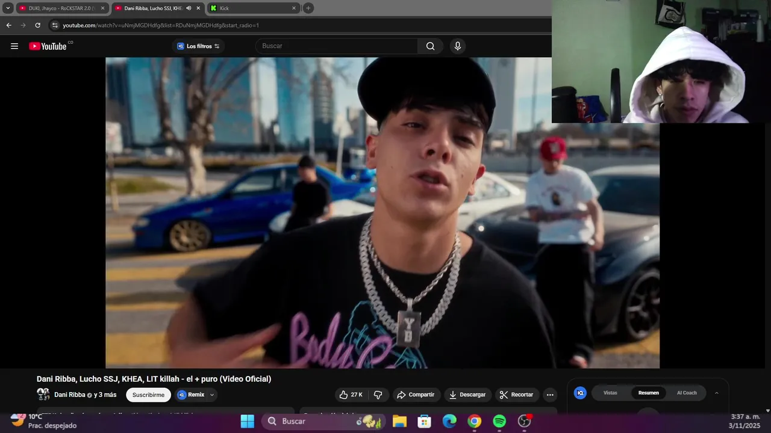Open File Explorer from the taskbar
The image size is (771, 433).
click(399, 421)
